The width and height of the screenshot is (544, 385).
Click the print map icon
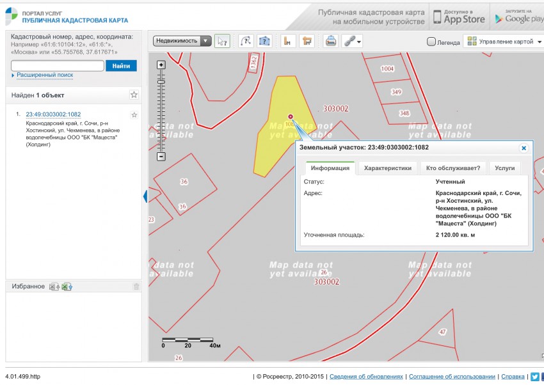(330, 42)
